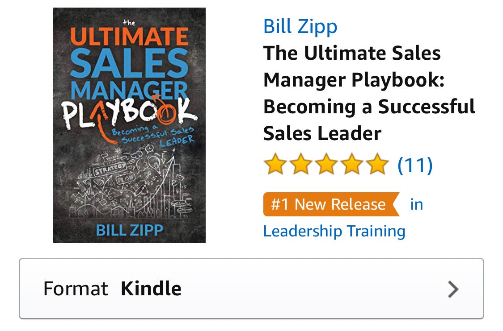Open the Leadership Training category link
The height and width of the screenshot is (331, 503).
tap(334, 231)
